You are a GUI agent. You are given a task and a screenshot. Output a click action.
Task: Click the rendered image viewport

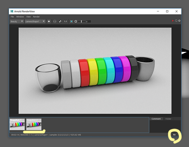[95, 71]
